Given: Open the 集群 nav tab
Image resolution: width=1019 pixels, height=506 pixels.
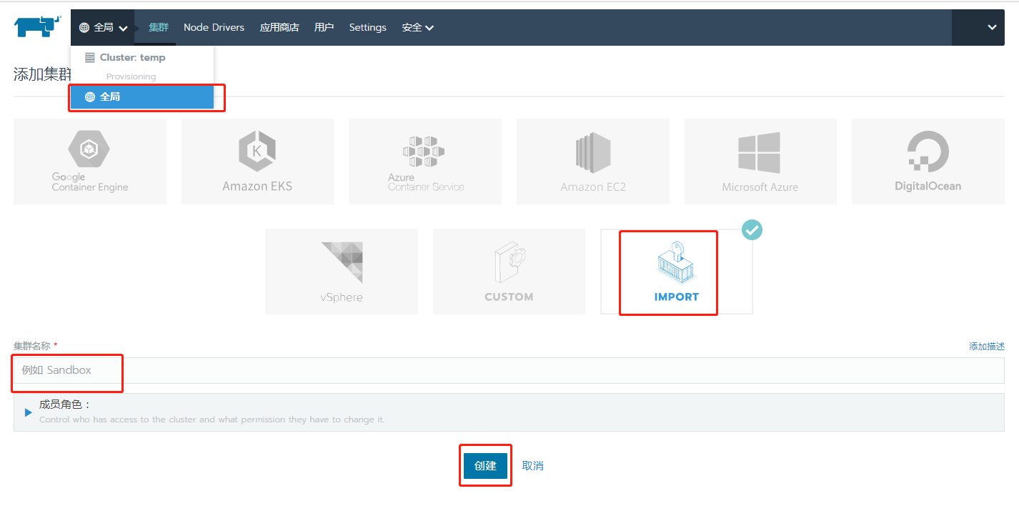Looking at the screenshot, I should (x=159, y=27).
